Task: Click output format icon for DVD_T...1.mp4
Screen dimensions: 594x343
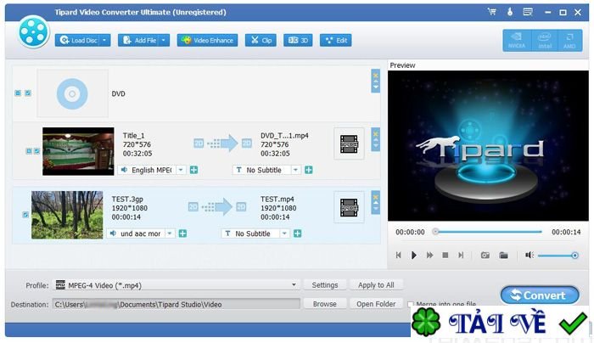Action: (349, 143)
